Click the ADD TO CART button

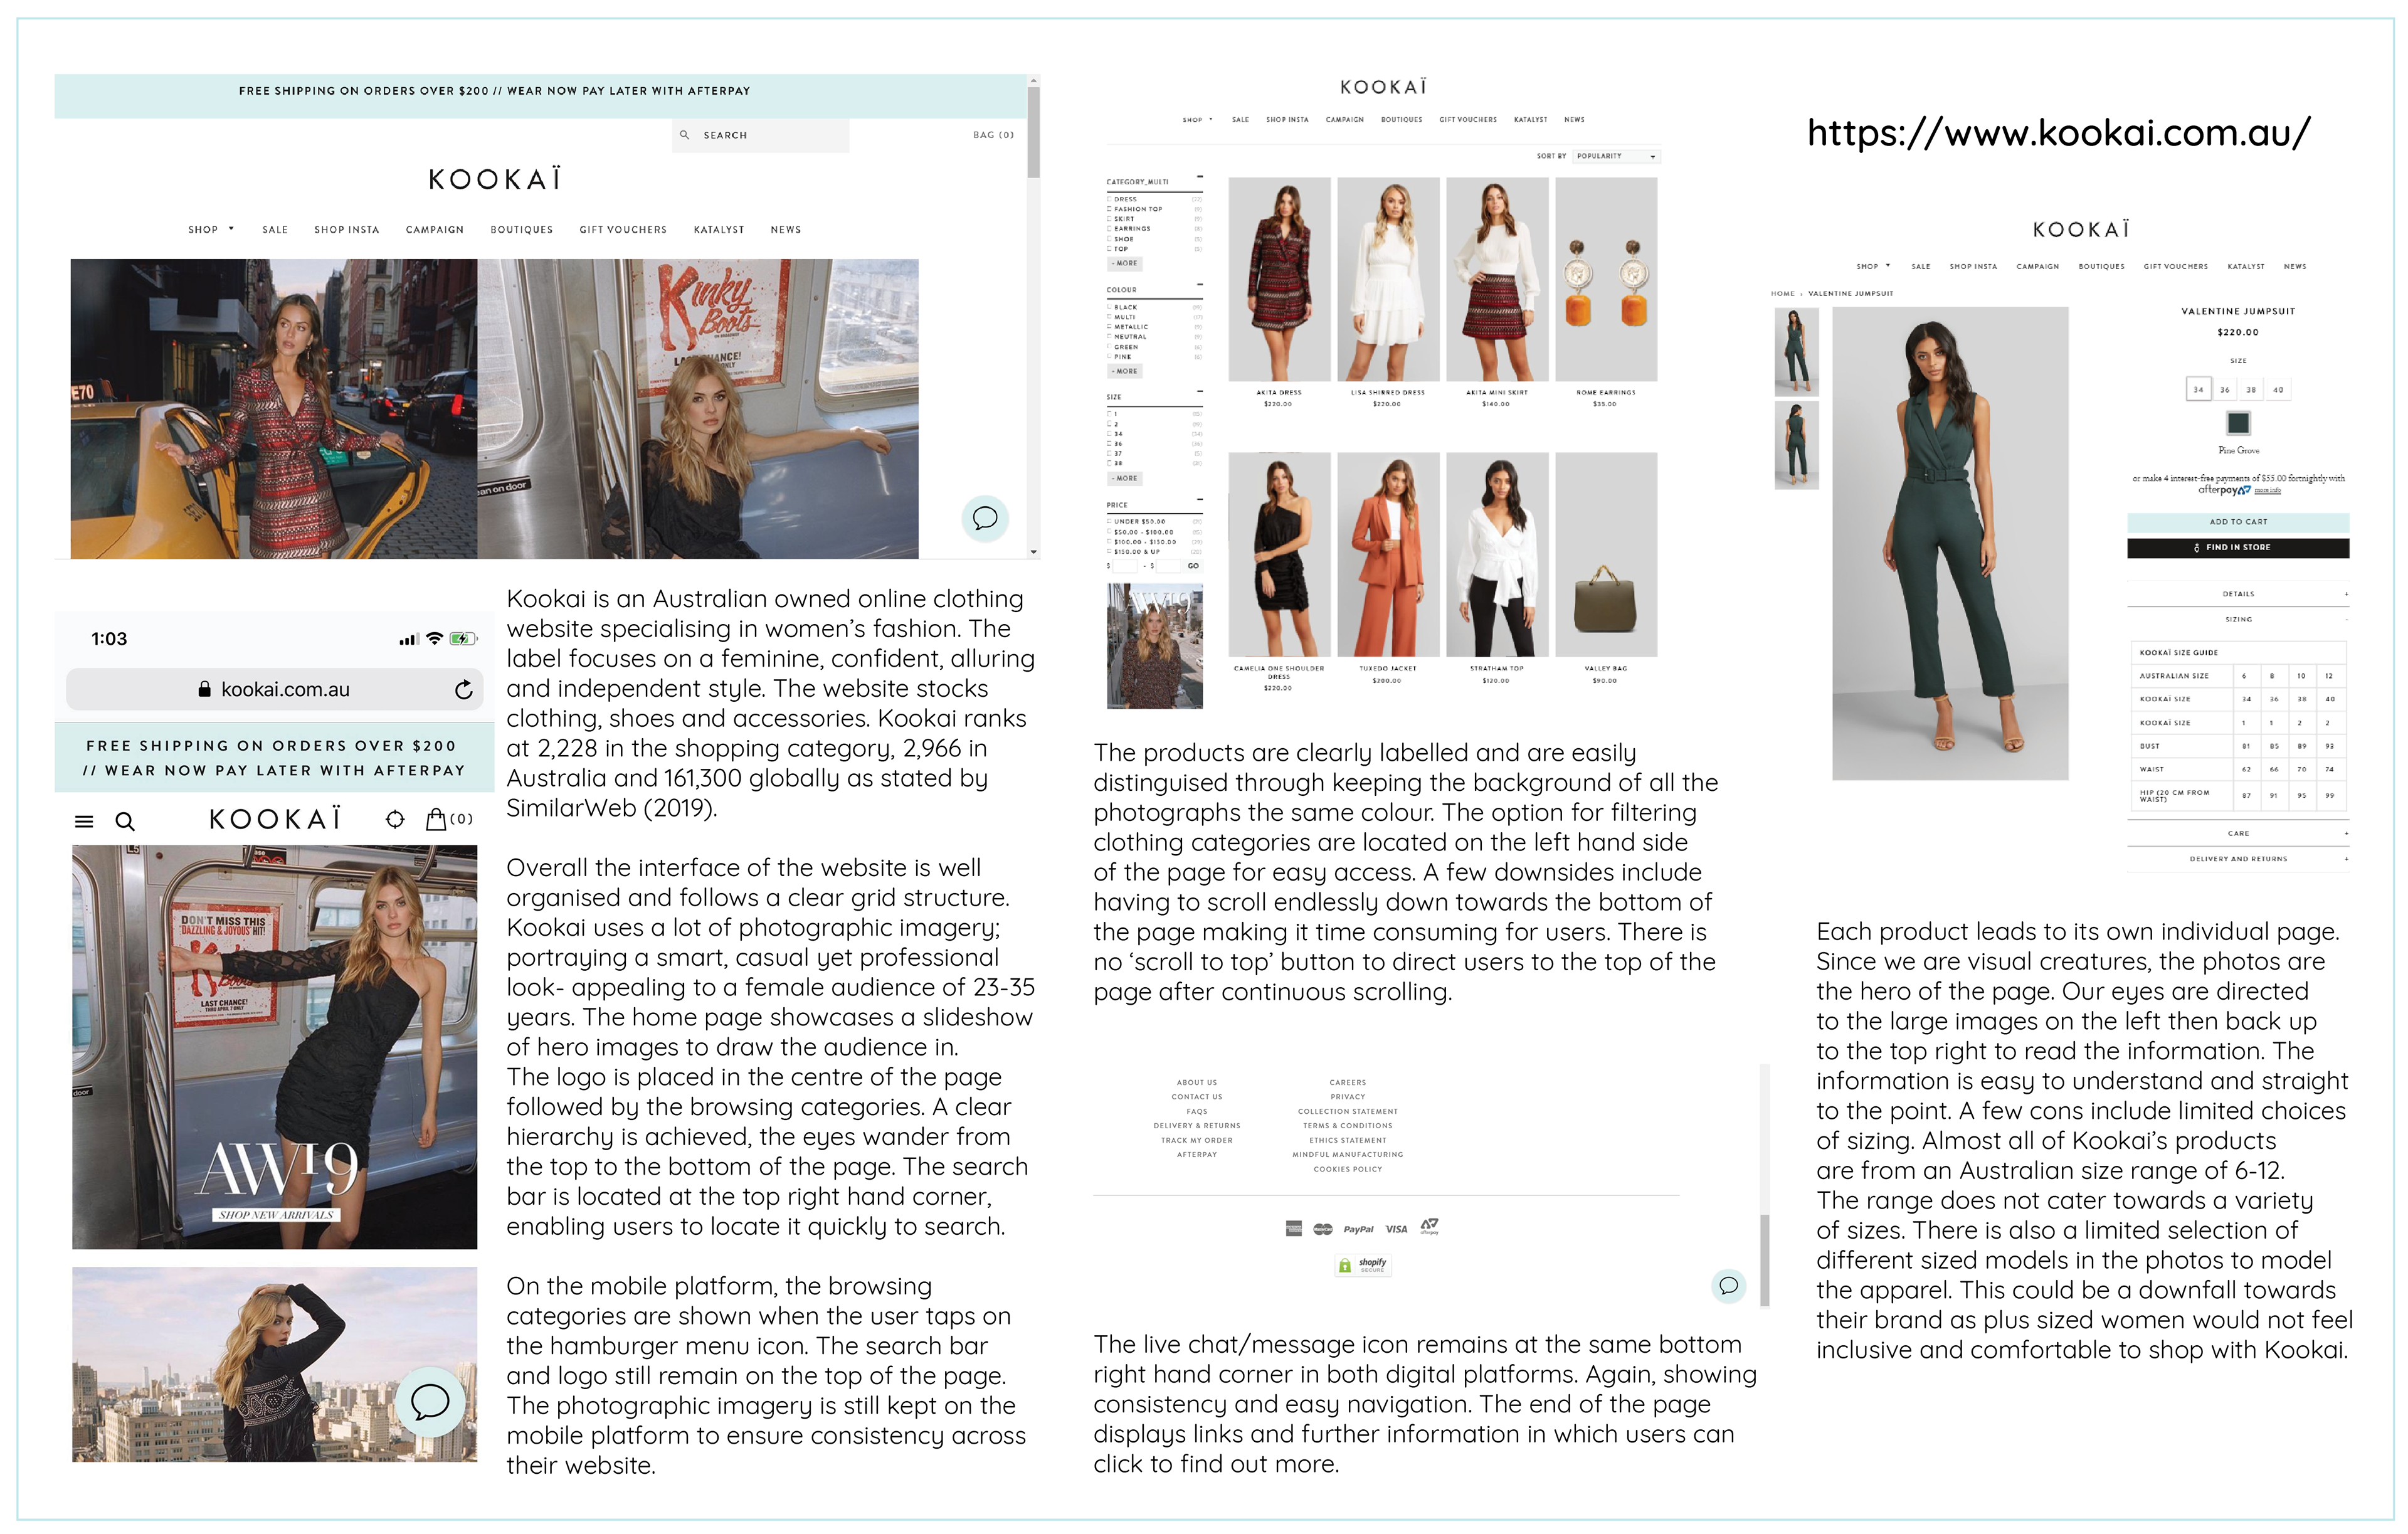click(2238, 522)
